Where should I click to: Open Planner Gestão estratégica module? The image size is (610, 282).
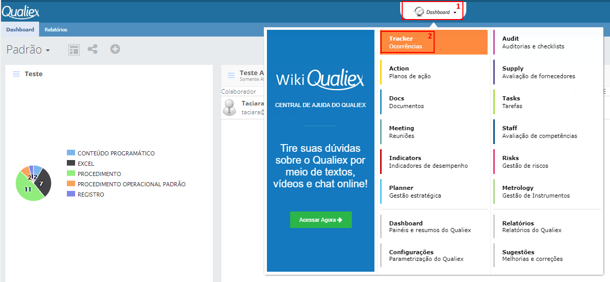point(434,191)
